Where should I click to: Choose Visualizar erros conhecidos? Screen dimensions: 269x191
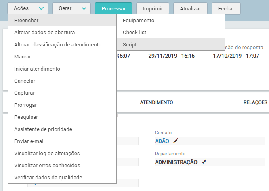62,166
